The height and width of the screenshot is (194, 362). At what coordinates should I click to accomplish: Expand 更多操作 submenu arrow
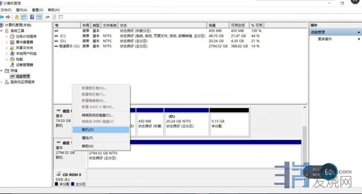[359, 39]
